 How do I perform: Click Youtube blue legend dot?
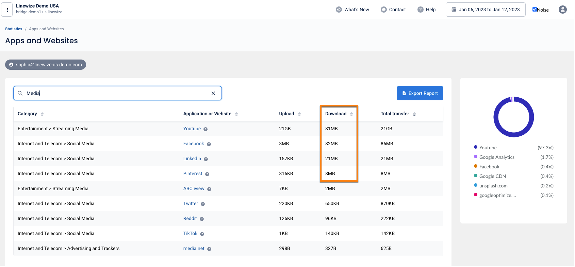(476, 147)
